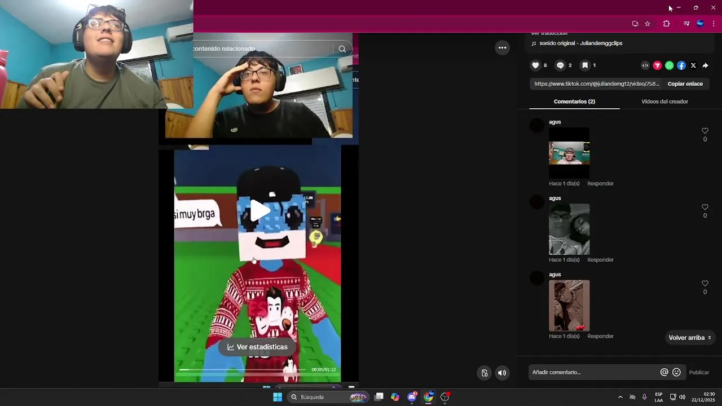Open the three-dot video options menu

click(x=502, y=48)
